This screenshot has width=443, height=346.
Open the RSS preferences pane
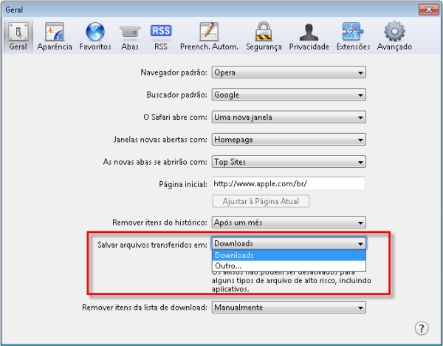(161, 36)
